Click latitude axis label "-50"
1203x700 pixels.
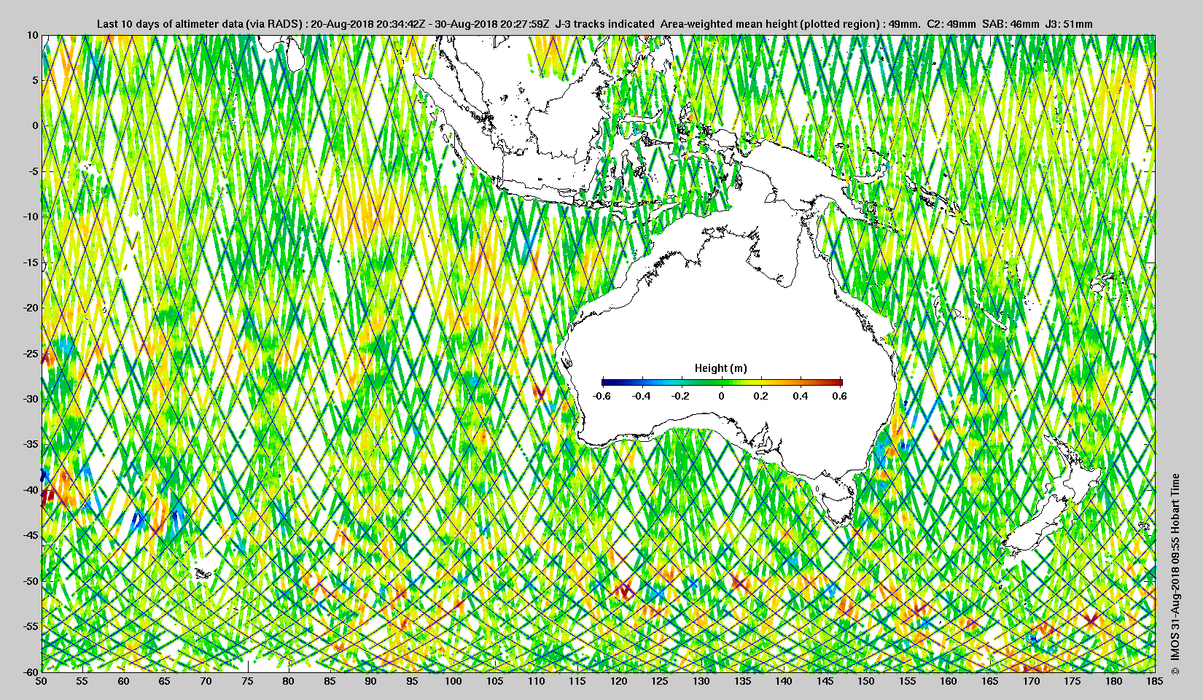30,581
